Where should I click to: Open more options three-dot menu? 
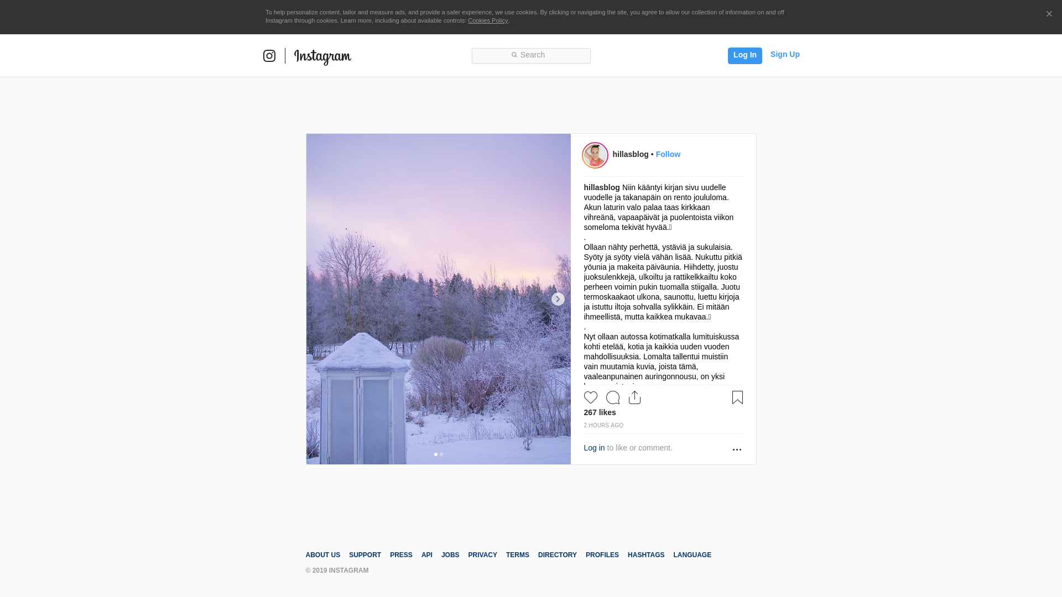pos(737,449)
